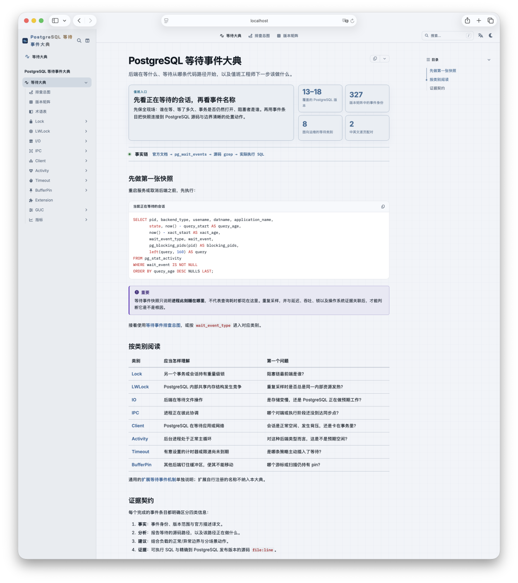Screen dimensions: 518x583
Task: Open the Safari sidebar dropdown arrow
Action: coord(64,21)
